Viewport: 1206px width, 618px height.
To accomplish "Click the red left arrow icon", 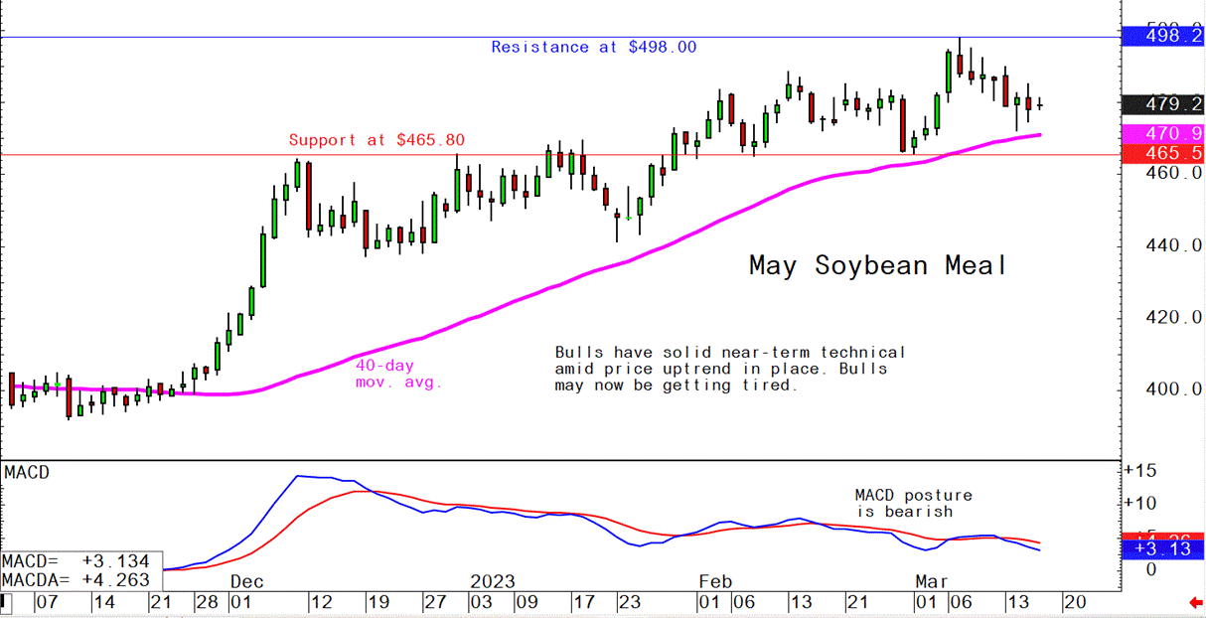I will coord(1195,603).
